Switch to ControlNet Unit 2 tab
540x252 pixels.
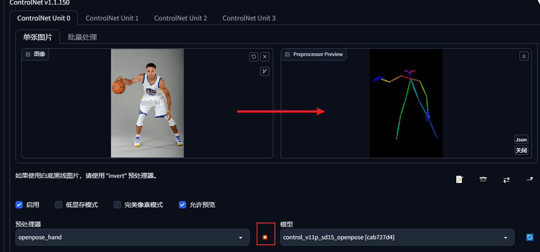click(x=181, y=18)
